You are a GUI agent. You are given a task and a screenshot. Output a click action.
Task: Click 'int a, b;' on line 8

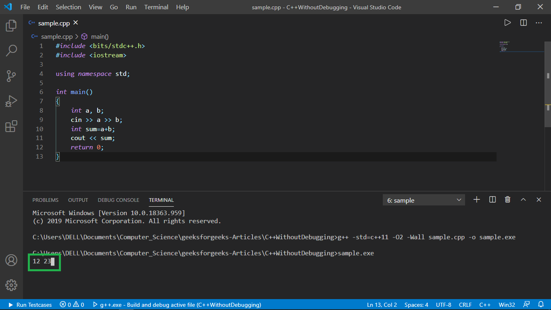tap(87, 111)
